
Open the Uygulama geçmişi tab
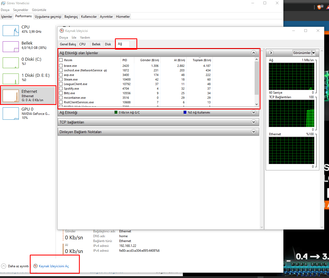click(x=48, y=17)
